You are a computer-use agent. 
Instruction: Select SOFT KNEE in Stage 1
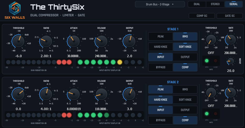pyautogui.click(x=185, y=47)
